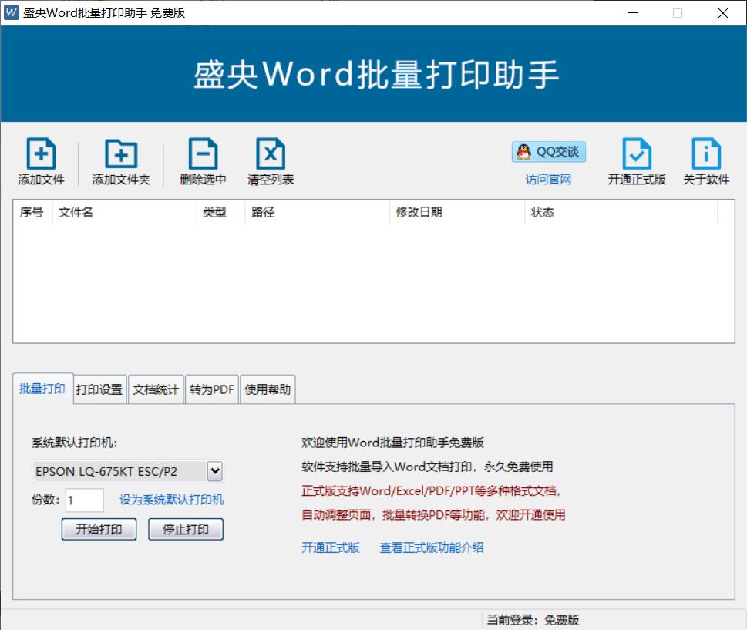Image resolution: width=747 pixels, height=630 pixels.
Task: Expand the EPSON LQ-675KT printer dropdown
Action: (215, 471)
